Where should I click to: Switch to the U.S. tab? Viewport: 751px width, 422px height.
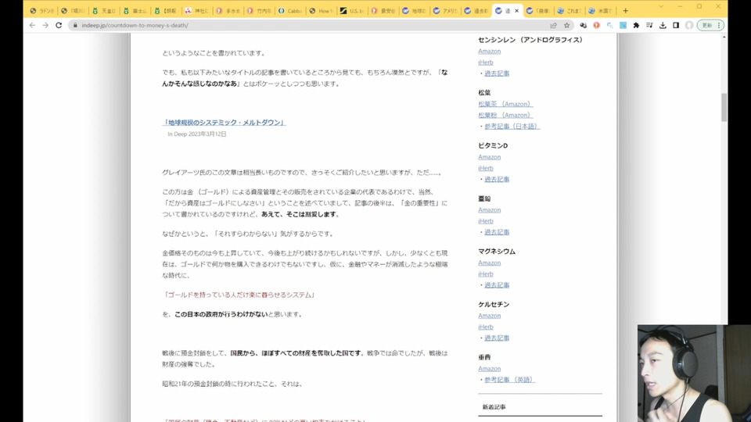[x=353, y=10]
